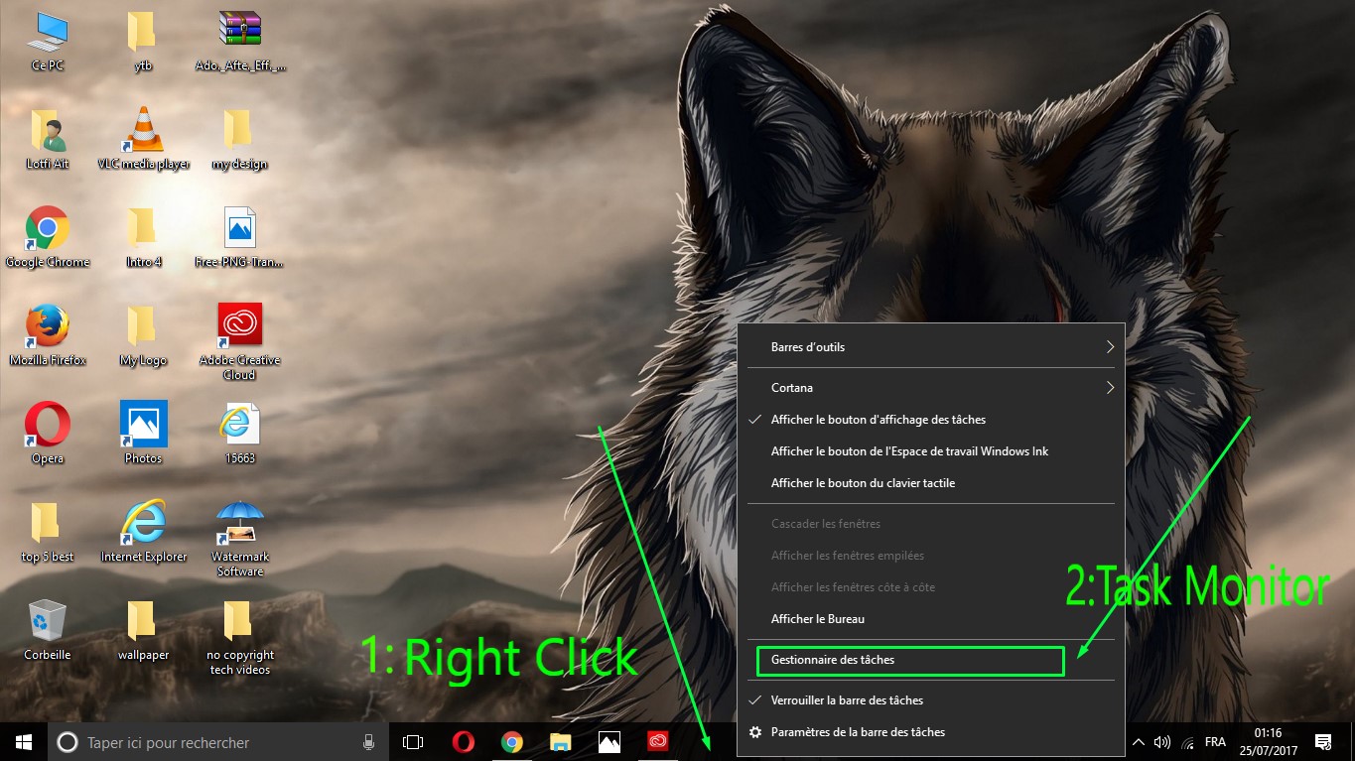Select the wallpaper folder

point(143,629)
